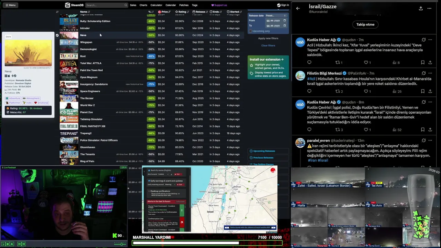Click the Steam icon beside Neva row
The image size is (441, 248).
[x=57, y=35]
